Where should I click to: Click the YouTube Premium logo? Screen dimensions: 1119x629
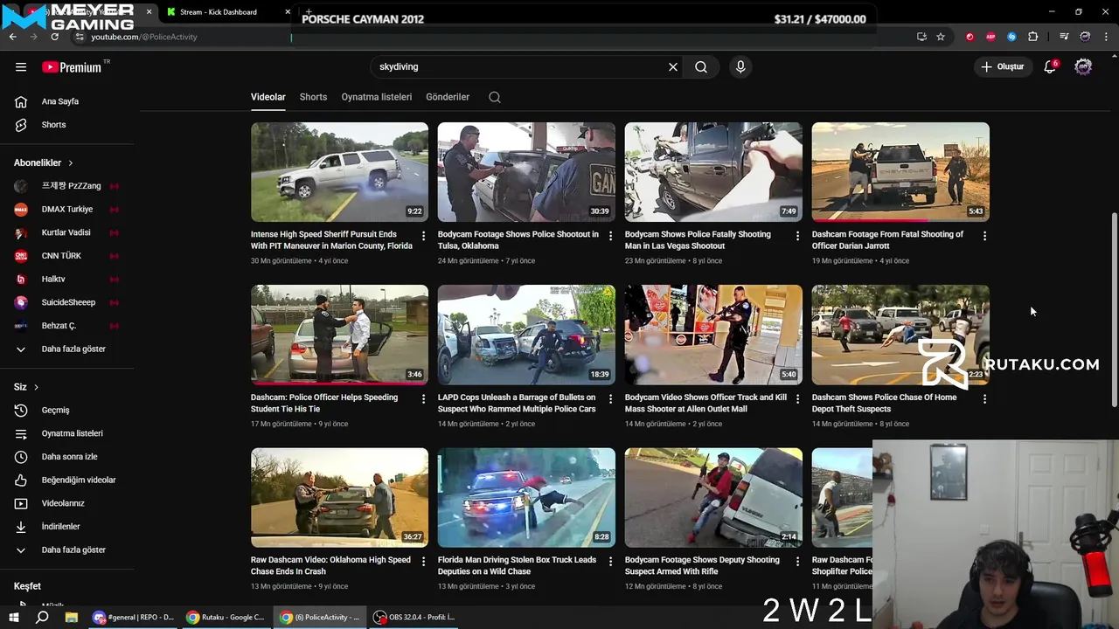[73, 66]
